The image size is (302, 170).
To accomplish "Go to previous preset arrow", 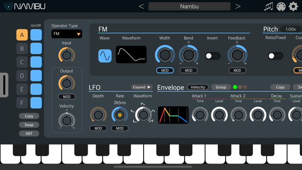I will [x=141, y=6].
